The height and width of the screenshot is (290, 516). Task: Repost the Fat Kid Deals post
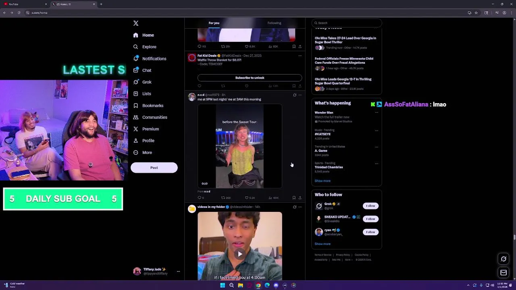tap(223, 86)
